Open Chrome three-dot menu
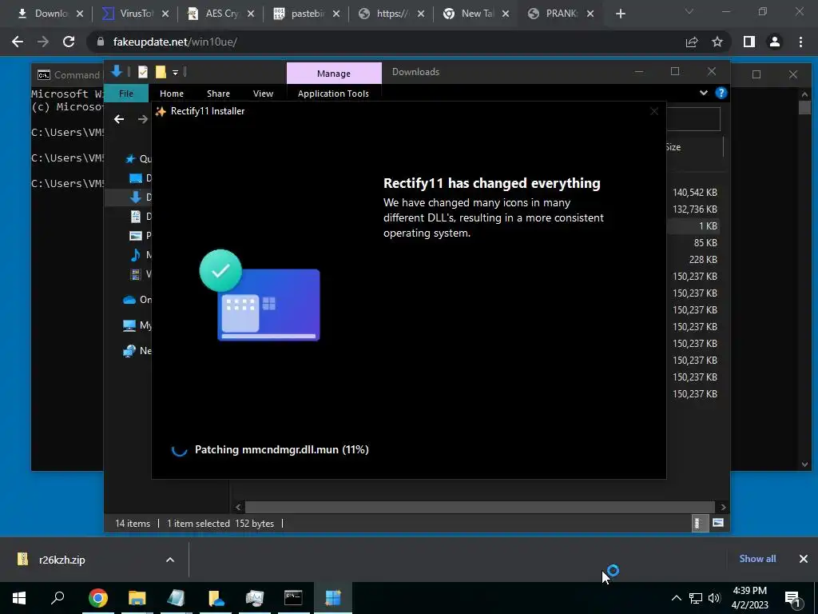Viewport: 818px width, 614px height. coord(800,42)
